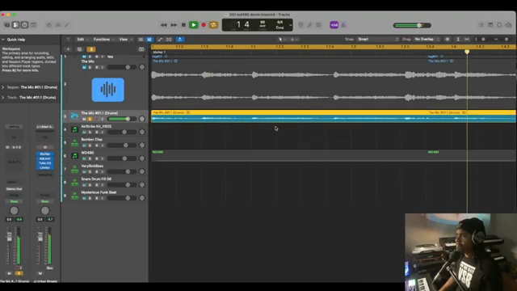Click the purple count-in 1234 button

(334, 25)
